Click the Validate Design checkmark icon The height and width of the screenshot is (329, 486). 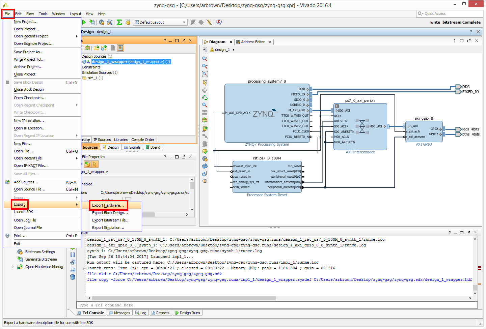click(205, 151)
